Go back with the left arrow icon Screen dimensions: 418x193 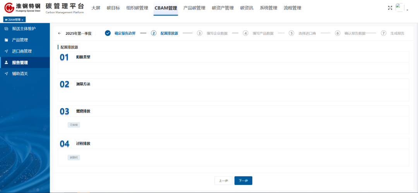[60, 33]
